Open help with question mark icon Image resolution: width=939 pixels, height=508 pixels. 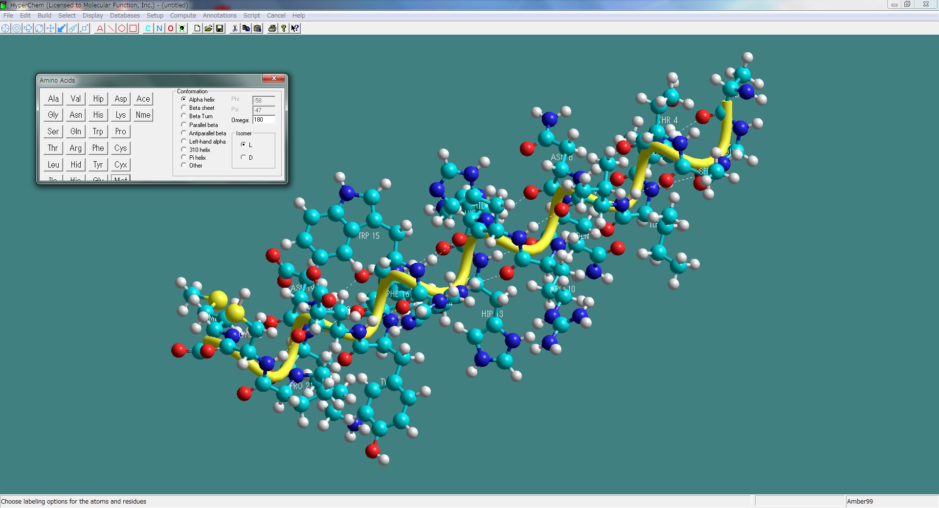284,28
